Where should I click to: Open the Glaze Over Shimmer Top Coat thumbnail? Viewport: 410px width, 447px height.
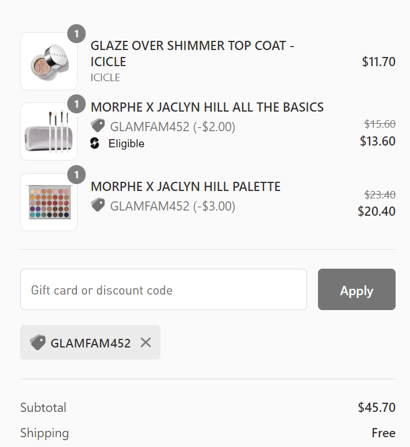pos(49,61)
